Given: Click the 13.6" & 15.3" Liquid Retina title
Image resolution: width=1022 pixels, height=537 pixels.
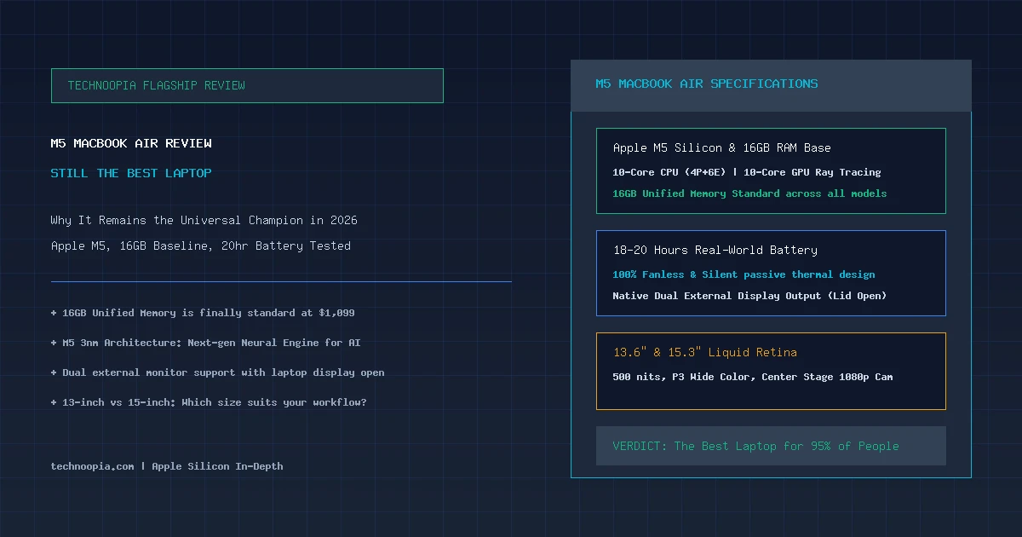Looking at the screenshot, I should tap(705, 352).
